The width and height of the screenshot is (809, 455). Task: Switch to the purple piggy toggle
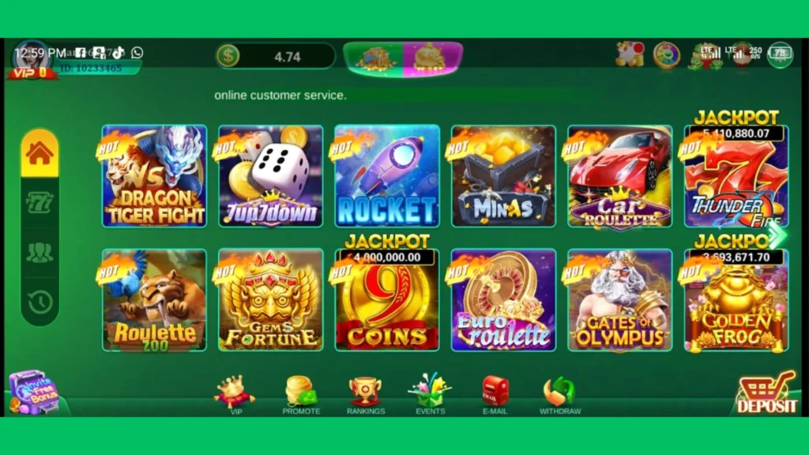(x=432, y=58)
